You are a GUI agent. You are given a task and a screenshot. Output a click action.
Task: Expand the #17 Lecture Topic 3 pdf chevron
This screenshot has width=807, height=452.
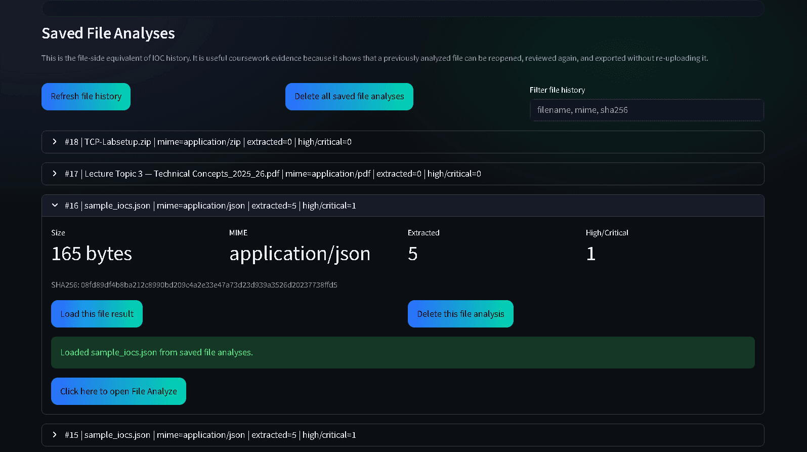55,174
